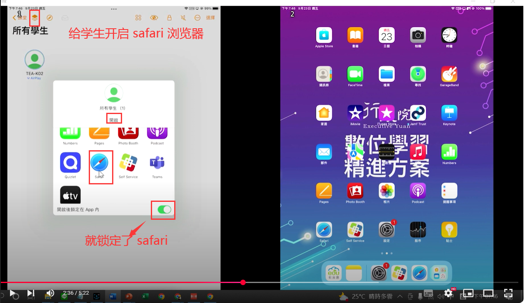The width and height of the screenshot is (525, 303).
Task: Choose the Podcast app in the launch dialog
Action: click(x=157, y=133)
